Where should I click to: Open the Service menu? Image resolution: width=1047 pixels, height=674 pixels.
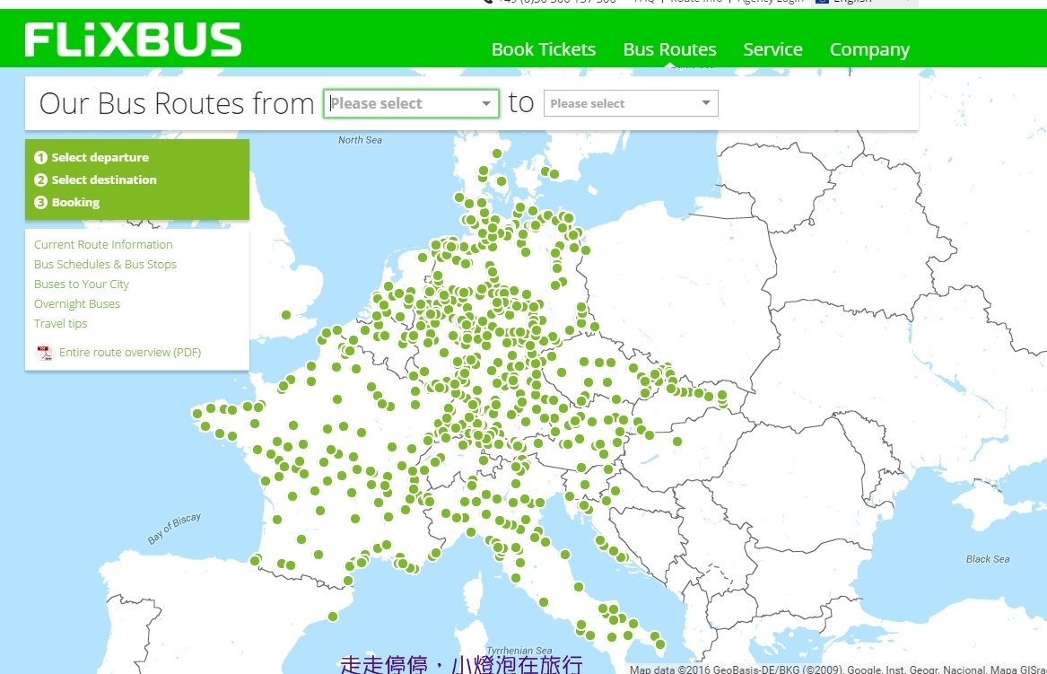(x=772, y=49)
